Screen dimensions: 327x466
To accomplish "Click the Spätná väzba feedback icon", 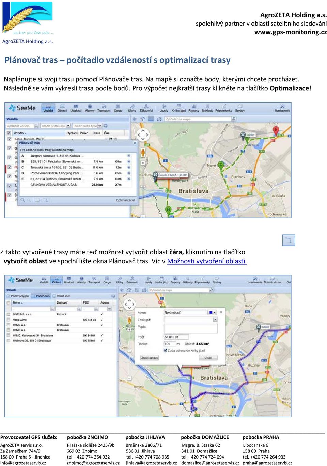I will coord(272,280).
